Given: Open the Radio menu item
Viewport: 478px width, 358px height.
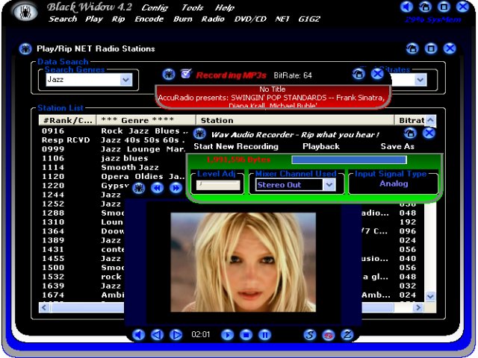Looking at the screenshot, I should [213, 19].
